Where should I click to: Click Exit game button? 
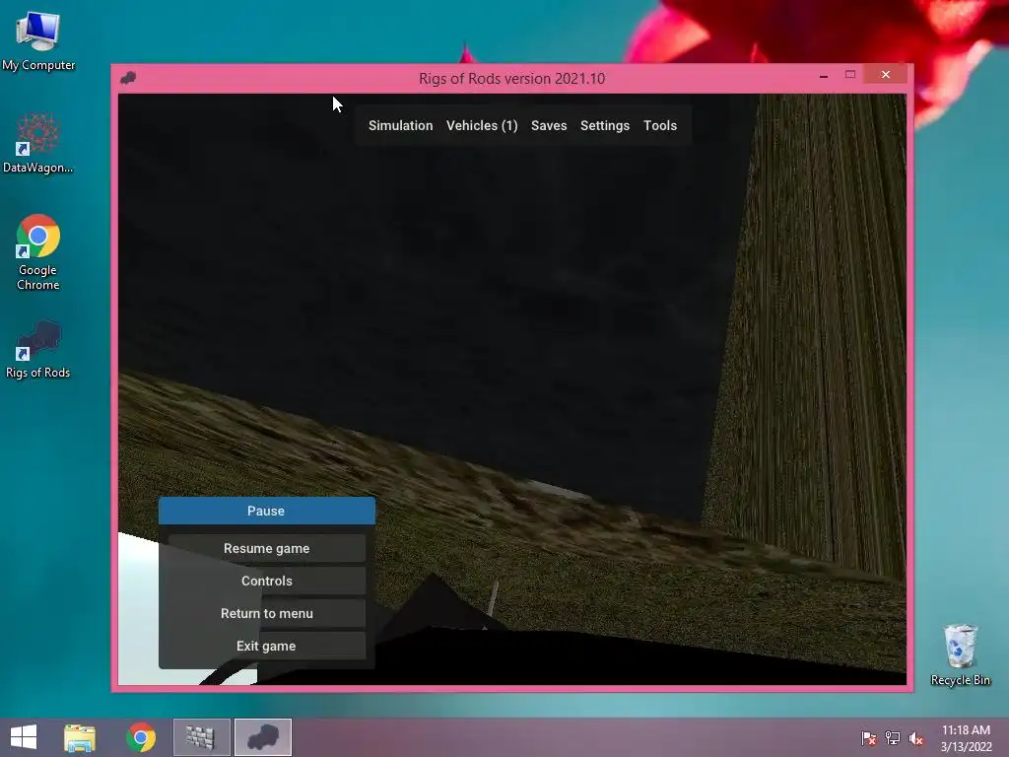click(x=266, y=646)
